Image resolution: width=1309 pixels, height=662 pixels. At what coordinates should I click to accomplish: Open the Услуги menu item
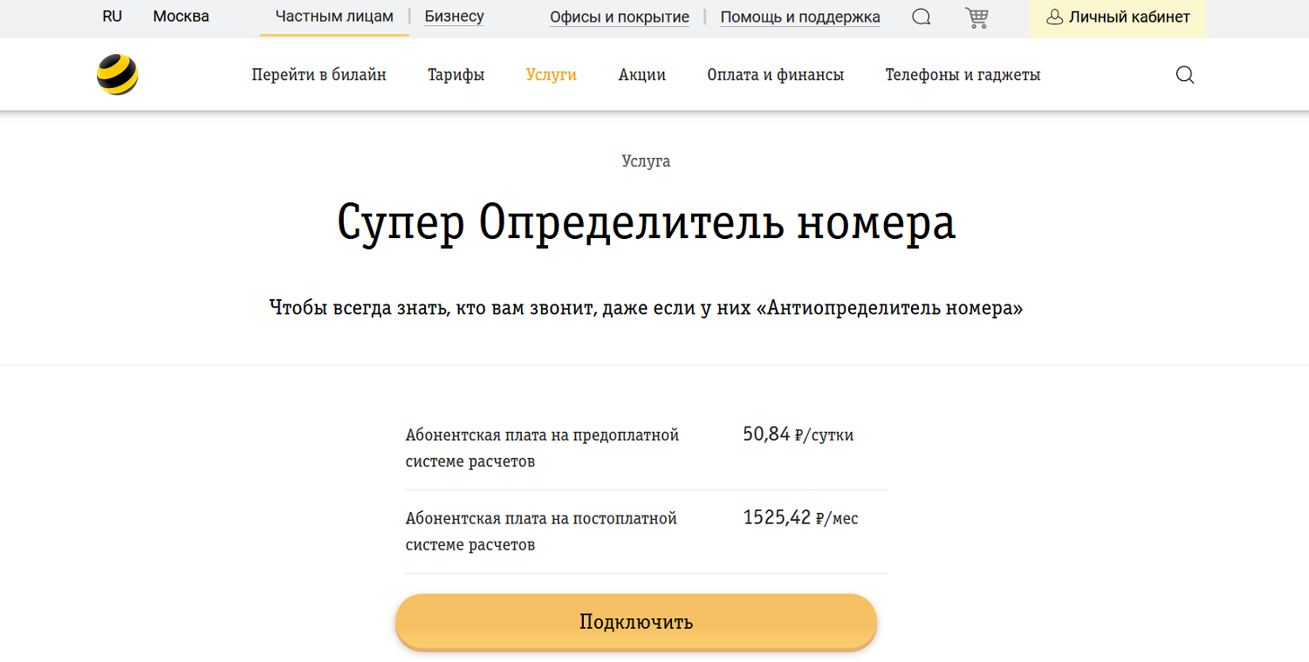[x=552, y=75]
